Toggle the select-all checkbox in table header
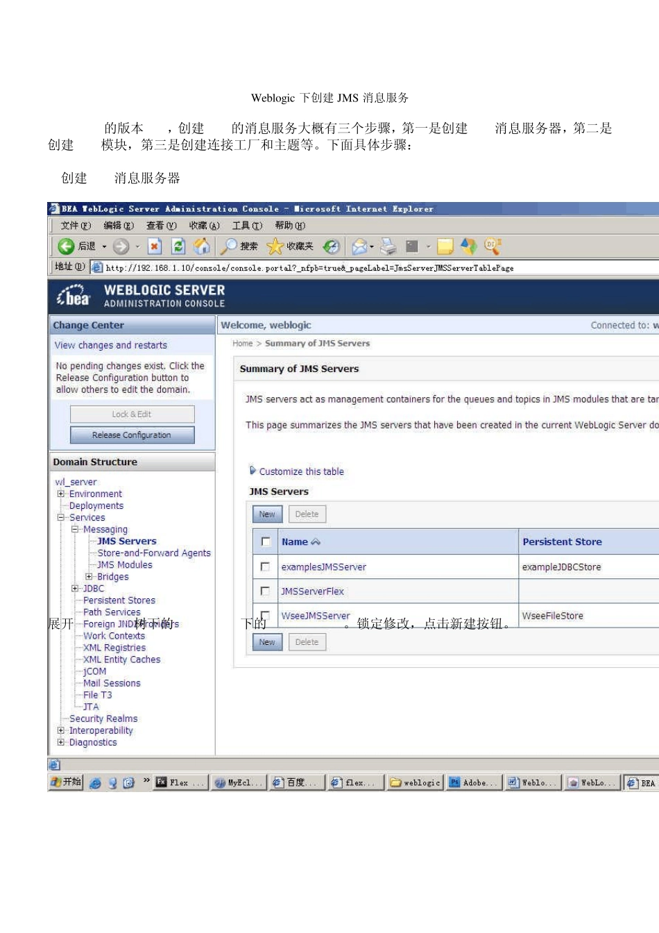 click(266, 541)
